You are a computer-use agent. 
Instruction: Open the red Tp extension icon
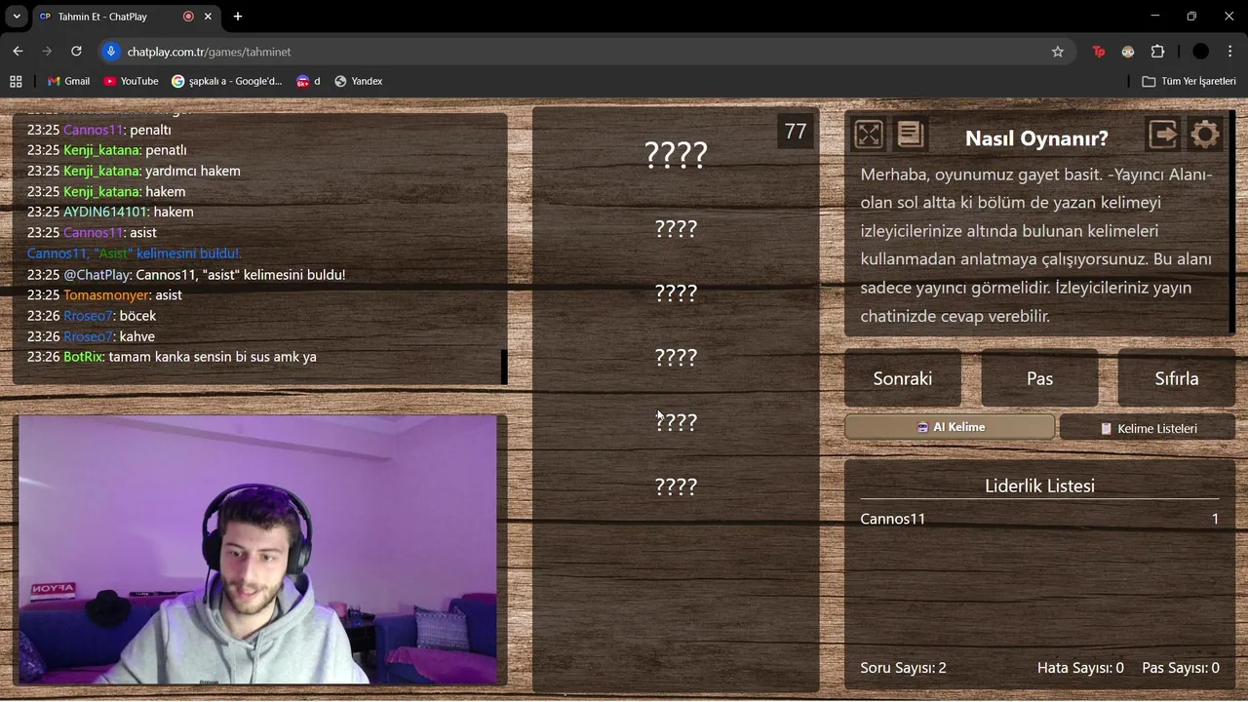coord(1099,52)
